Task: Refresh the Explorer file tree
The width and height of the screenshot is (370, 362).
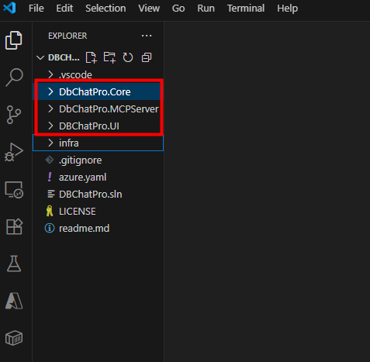Action: pos(128,57)
